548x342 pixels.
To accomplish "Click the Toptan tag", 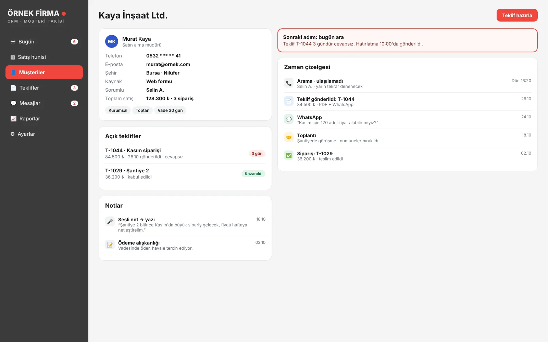I will tap(142, 110).
